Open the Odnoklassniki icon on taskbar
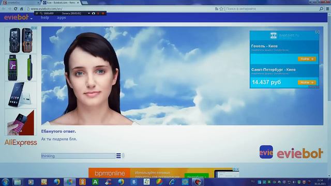331x186 pixels. point(82,182)
